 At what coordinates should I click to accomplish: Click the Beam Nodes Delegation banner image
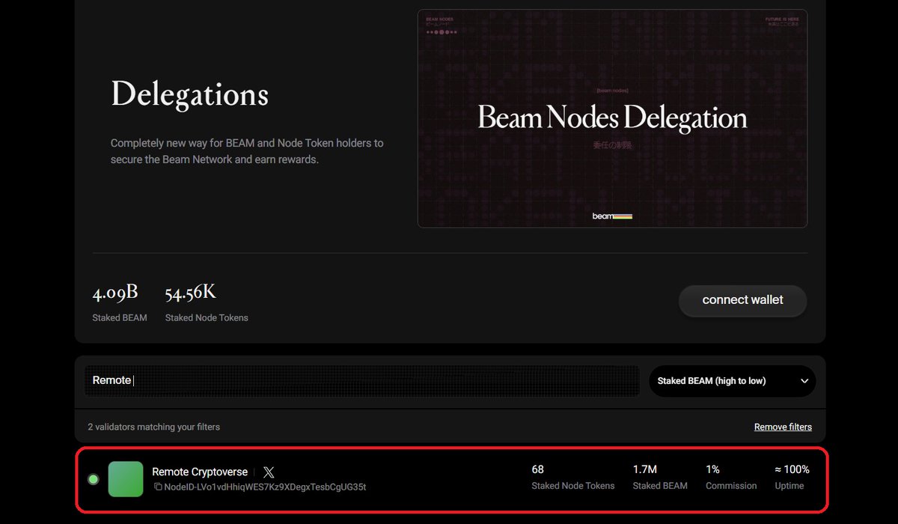point(612,118)
